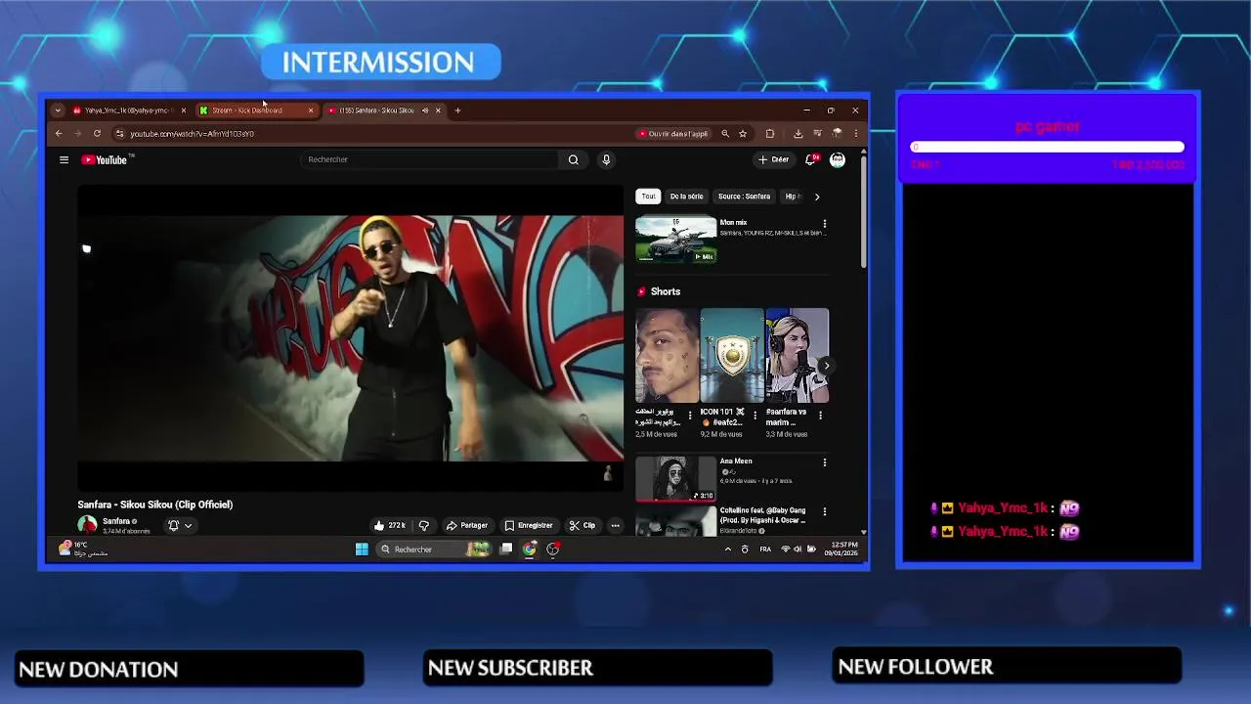Open the Chrome three-dot menu
The image size is (1251, 704).
[855, 134]
